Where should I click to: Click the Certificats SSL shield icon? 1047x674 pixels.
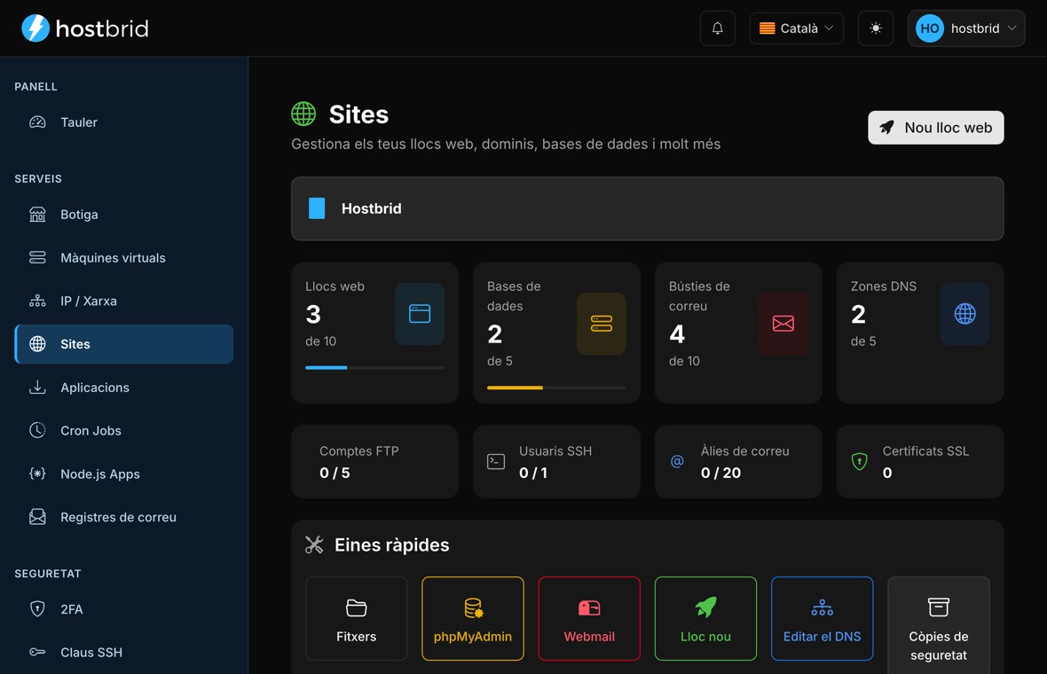click(x=860, y=461)
